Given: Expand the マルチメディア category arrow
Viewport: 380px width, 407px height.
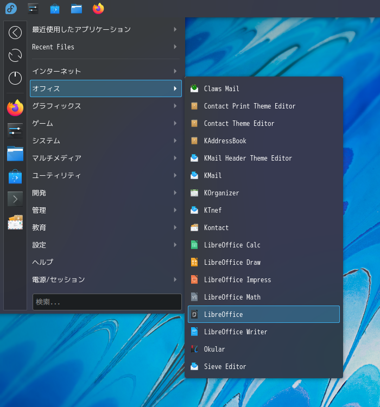Looking at the screenshot, I should 175,158.
